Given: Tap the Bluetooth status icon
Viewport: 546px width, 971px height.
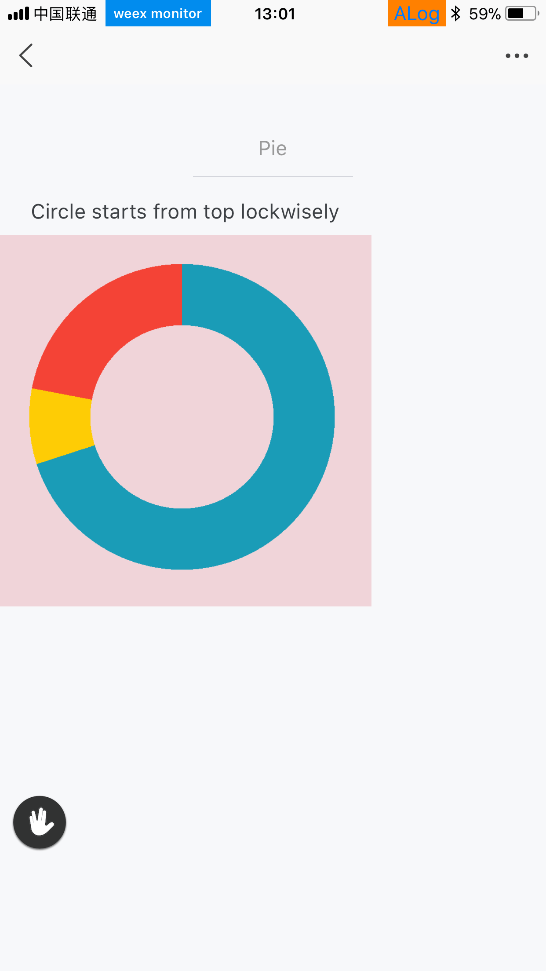Looking at the screenshot, I should coord(456,14).
